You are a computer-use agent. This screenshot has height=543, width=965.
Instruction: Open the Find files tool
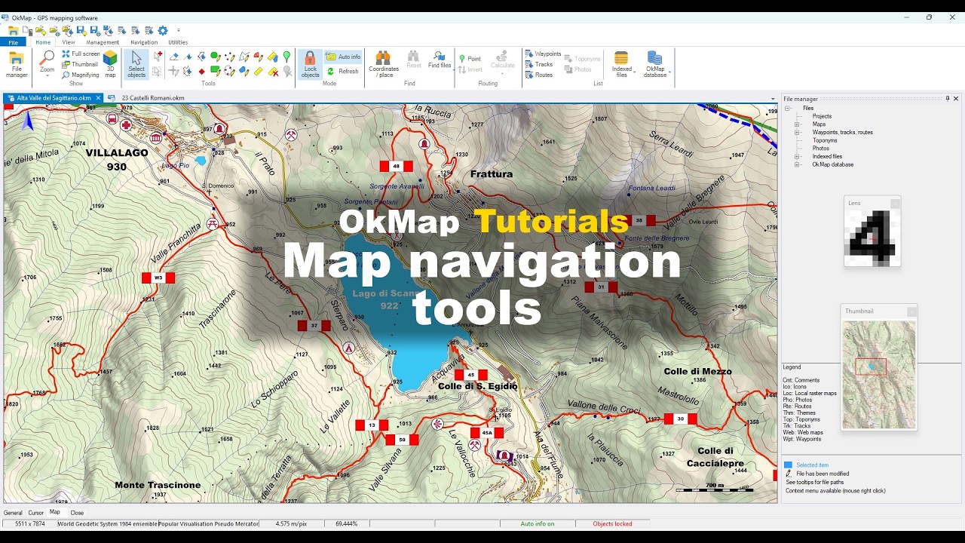click(440, 60)
